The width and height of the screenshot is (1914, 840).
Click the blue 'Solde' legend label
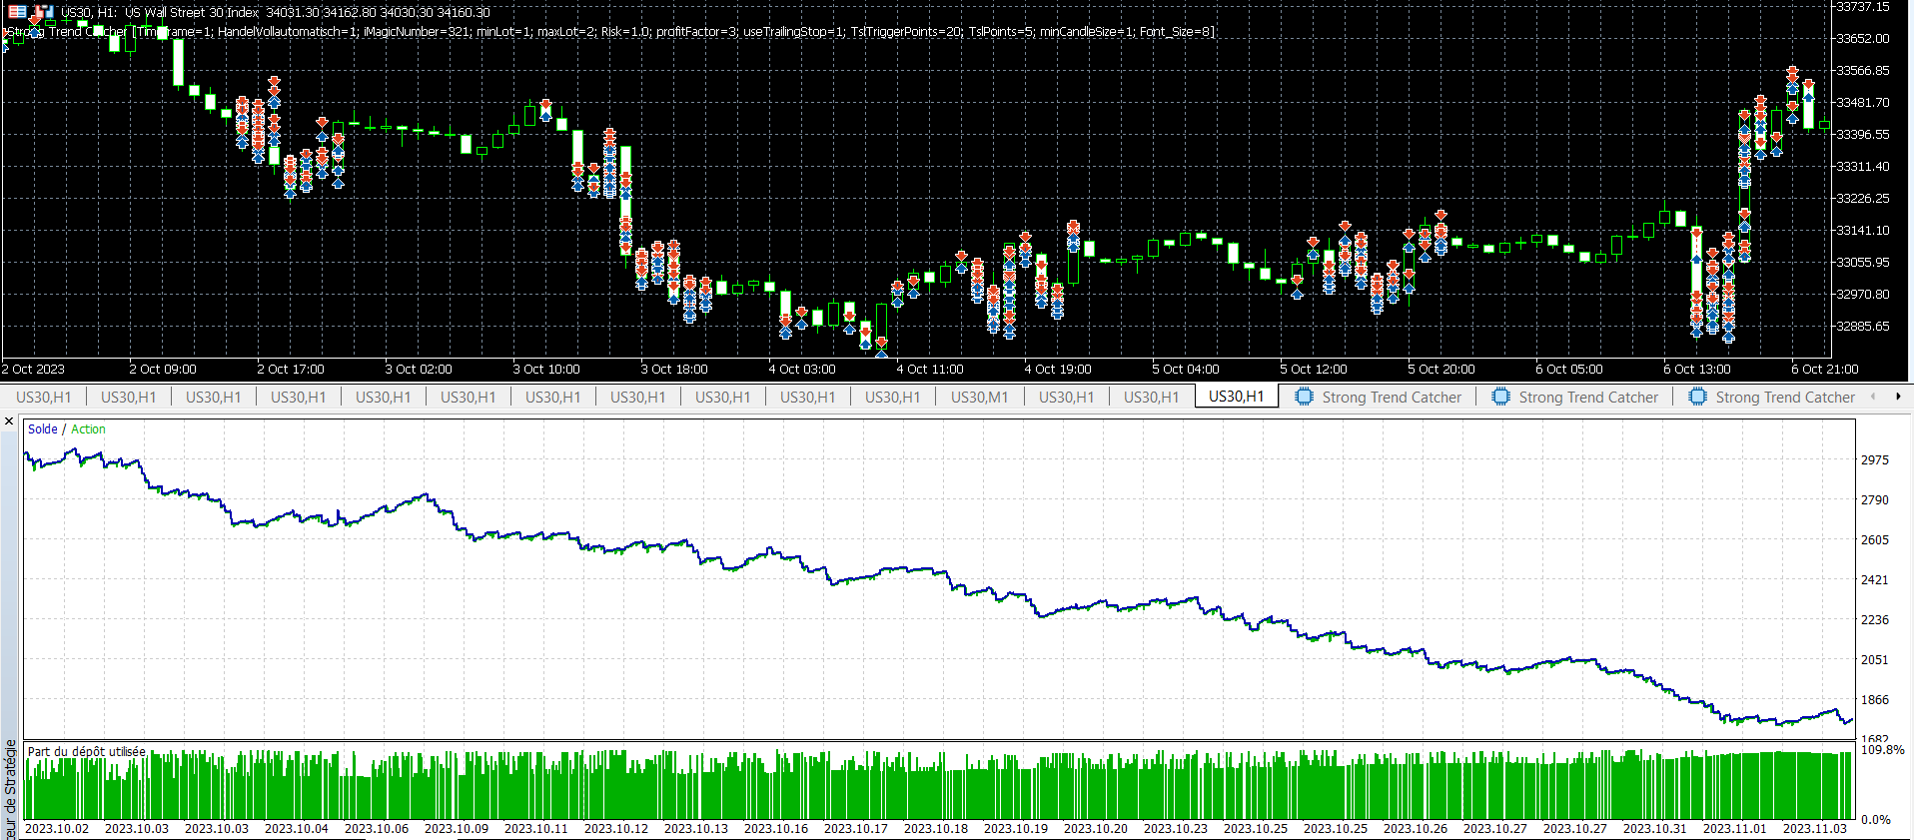pyautogui.click(x=43, y=429)
